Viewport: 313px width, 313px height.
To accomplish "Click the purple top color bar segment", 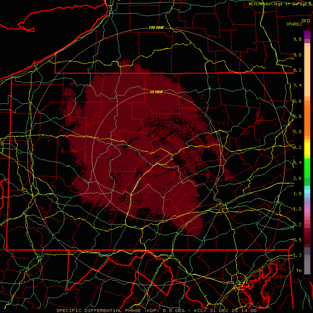I will [307, 35].
